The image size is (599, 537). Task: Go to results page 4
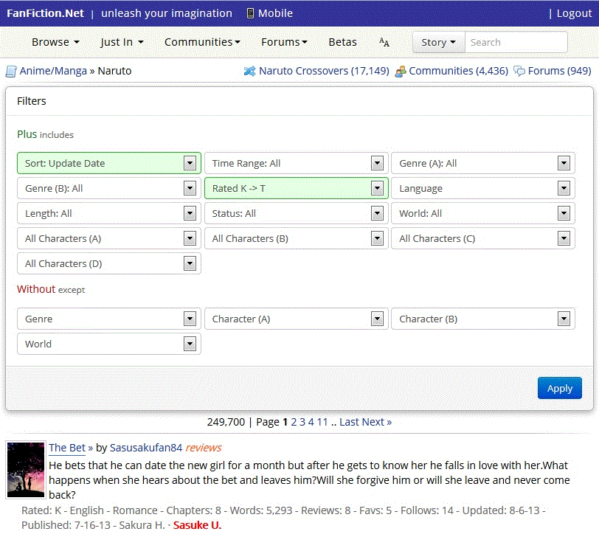coord(311,422)
